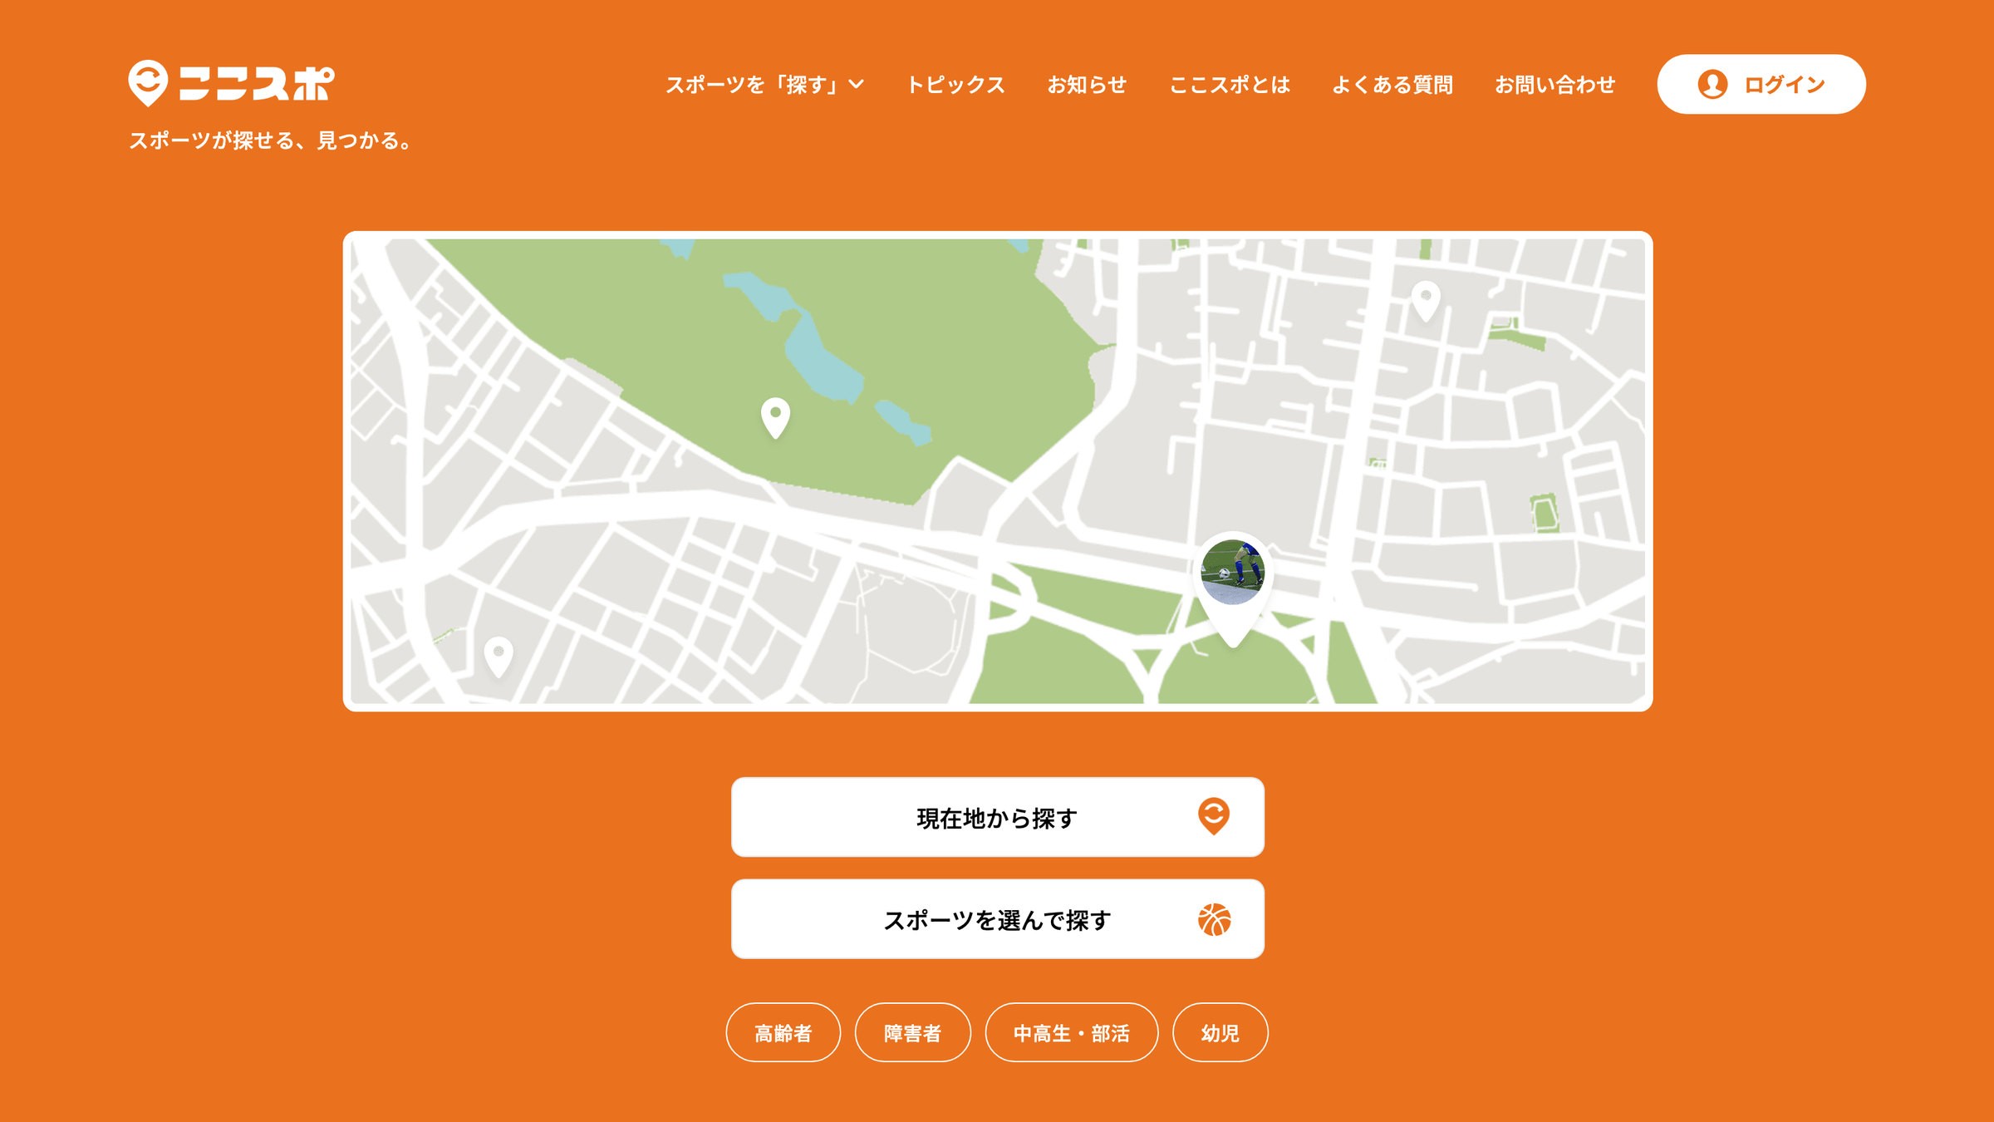Click 現在地から探す button
This screenshot has height=1122, width=1994.
click(998, 817)
